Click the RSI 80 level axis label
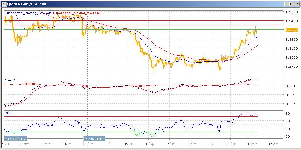Viewport: 301px width, 150px height. 288,113
